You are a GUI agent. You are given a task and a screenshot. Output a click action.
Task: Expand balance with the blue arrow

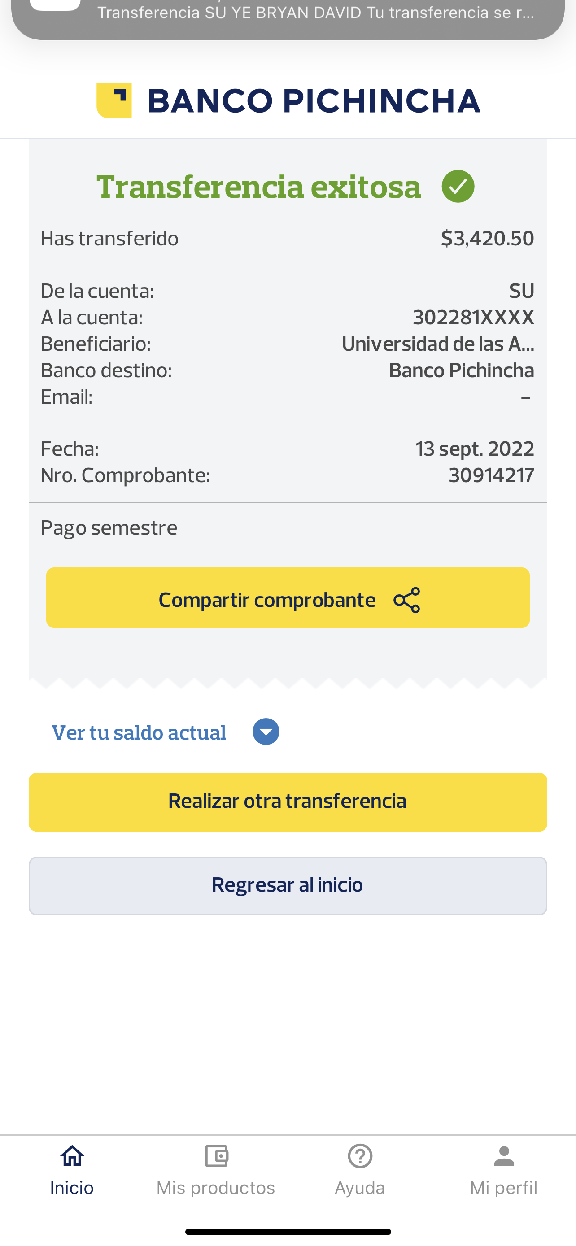(266, 732)
